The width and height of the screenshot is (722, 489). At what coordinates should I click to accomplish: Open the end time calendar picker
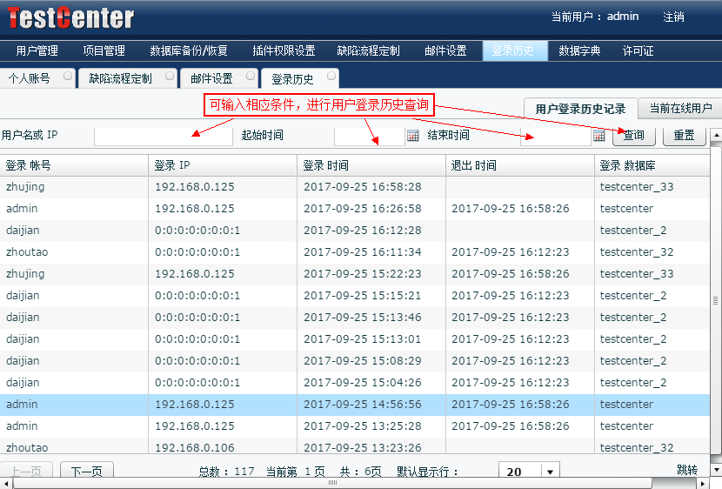click(x=598, y=136)
